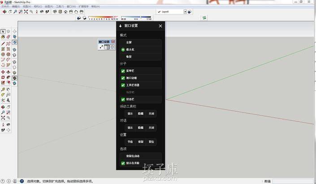Activate the Move tool
The height and width of the screenshot is (184, 316).
3,72
